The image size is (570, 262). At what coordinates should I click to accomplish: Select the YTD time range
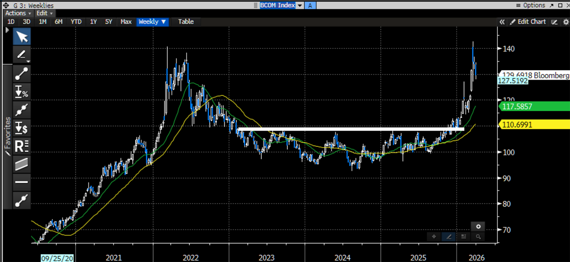(75, 22)
